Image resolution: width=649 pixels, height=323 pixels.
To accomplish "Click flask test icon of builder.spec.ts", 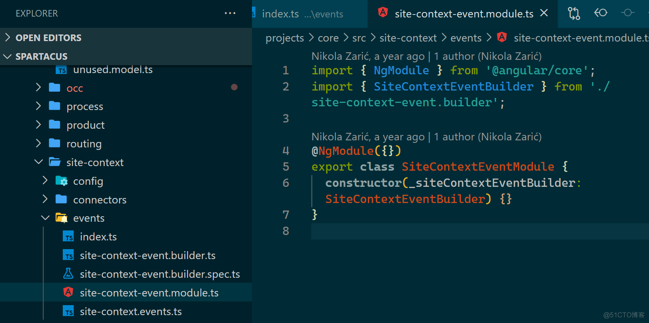I will [x=68, y=274].
